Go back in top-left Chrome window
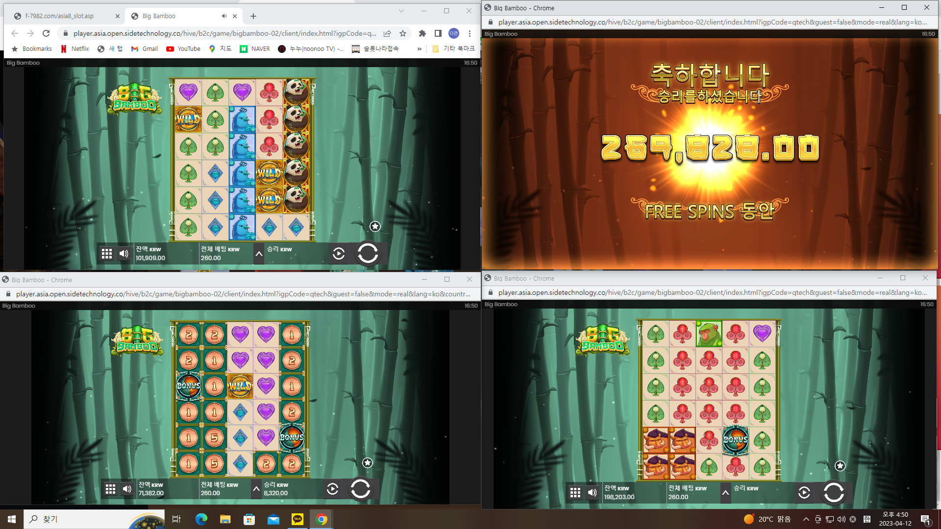The width and height of the screenshot is (941, 529). (15, 33)
